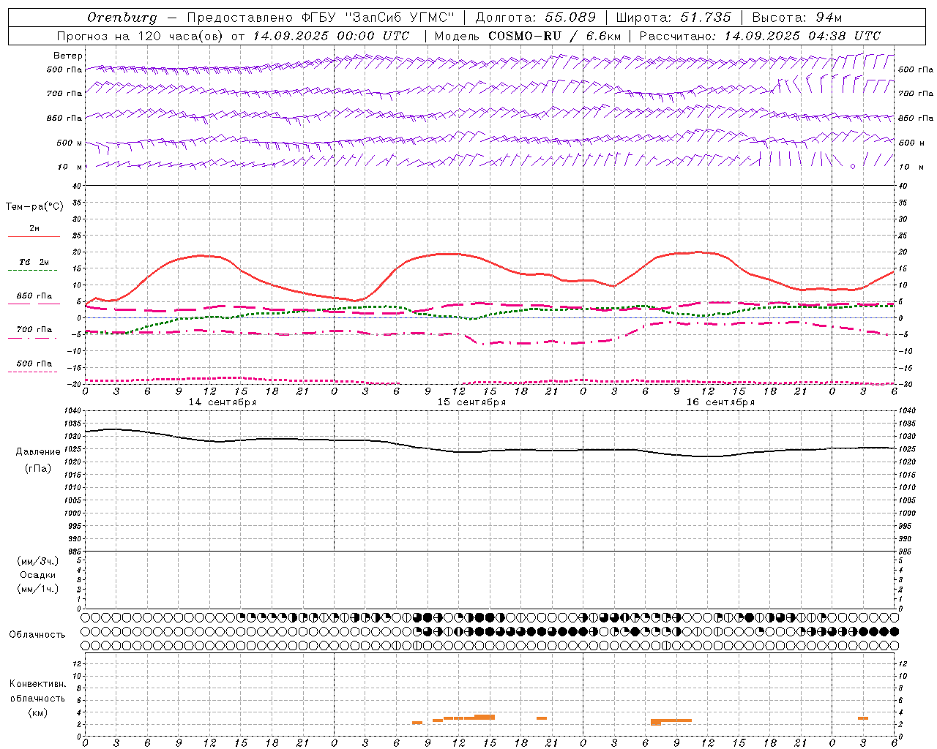This screenshot has height=749, width=937.
Task: Click the '(гПа)' unit under Давление
Action: click(x=38, y=468)
